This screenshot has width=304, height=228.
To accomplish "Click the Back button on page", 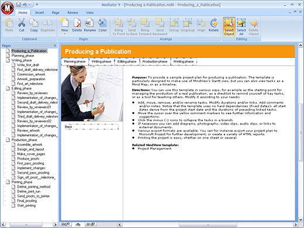I will pyautogui.click(x=91, y=127).
